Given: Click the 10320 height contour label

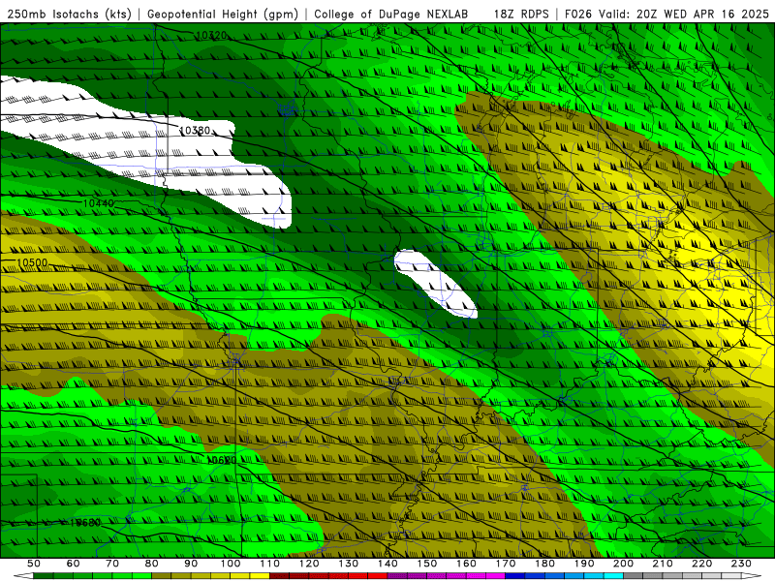Looking at the screenshot, I should tap(211, 35).
